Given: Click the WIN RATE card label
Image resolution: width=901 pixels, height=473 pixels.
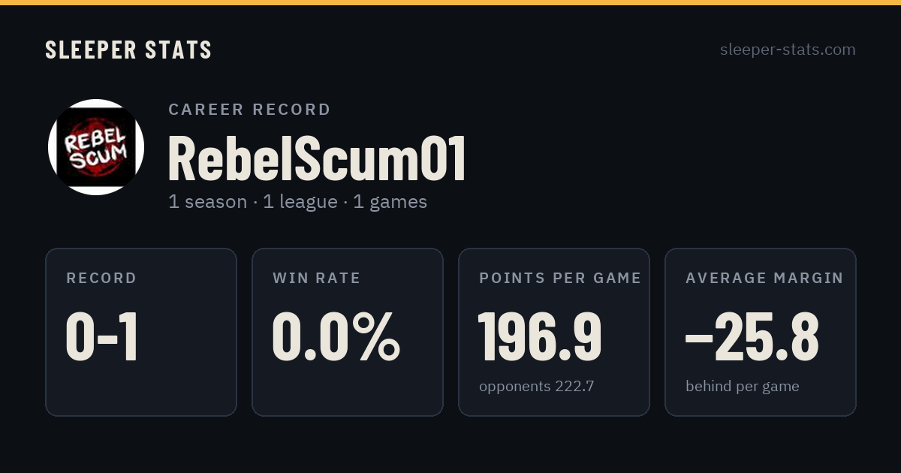Looking at the screenshot, I should click(x=317, y=279).
